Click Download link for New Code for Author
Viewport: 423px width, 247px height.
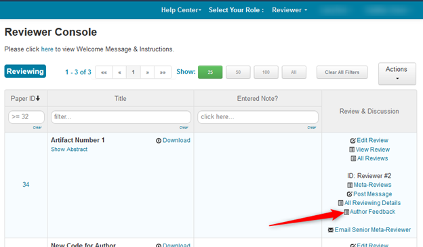coord(176,245)
